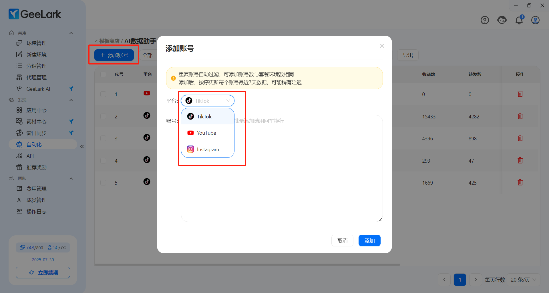Tick the select-all checkbox in the table header
Screen dimensions: 549x293
tap(103, 74)
